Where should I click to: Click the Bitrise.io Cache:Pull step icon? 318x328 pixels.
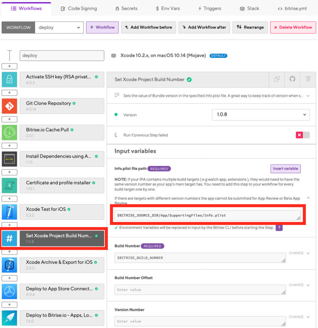coord(10,132)
